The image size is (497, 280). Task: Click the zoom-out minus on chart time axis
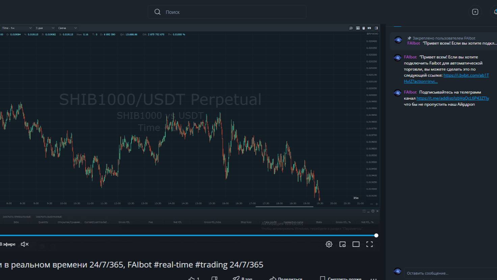coord(372,204)
